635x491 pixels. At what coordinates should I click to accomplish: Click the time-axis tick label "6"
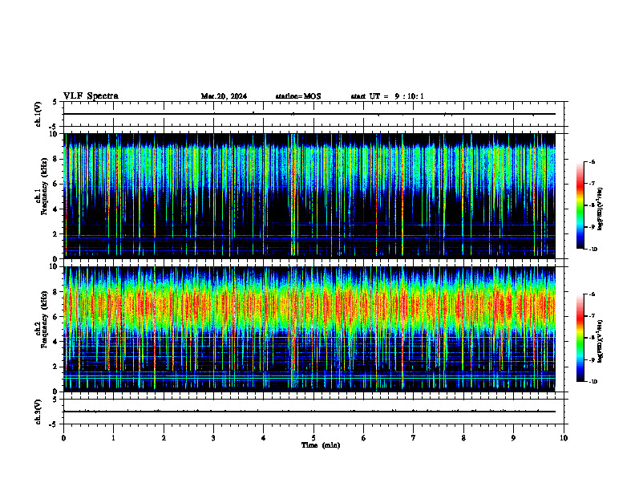coord(364,438)
